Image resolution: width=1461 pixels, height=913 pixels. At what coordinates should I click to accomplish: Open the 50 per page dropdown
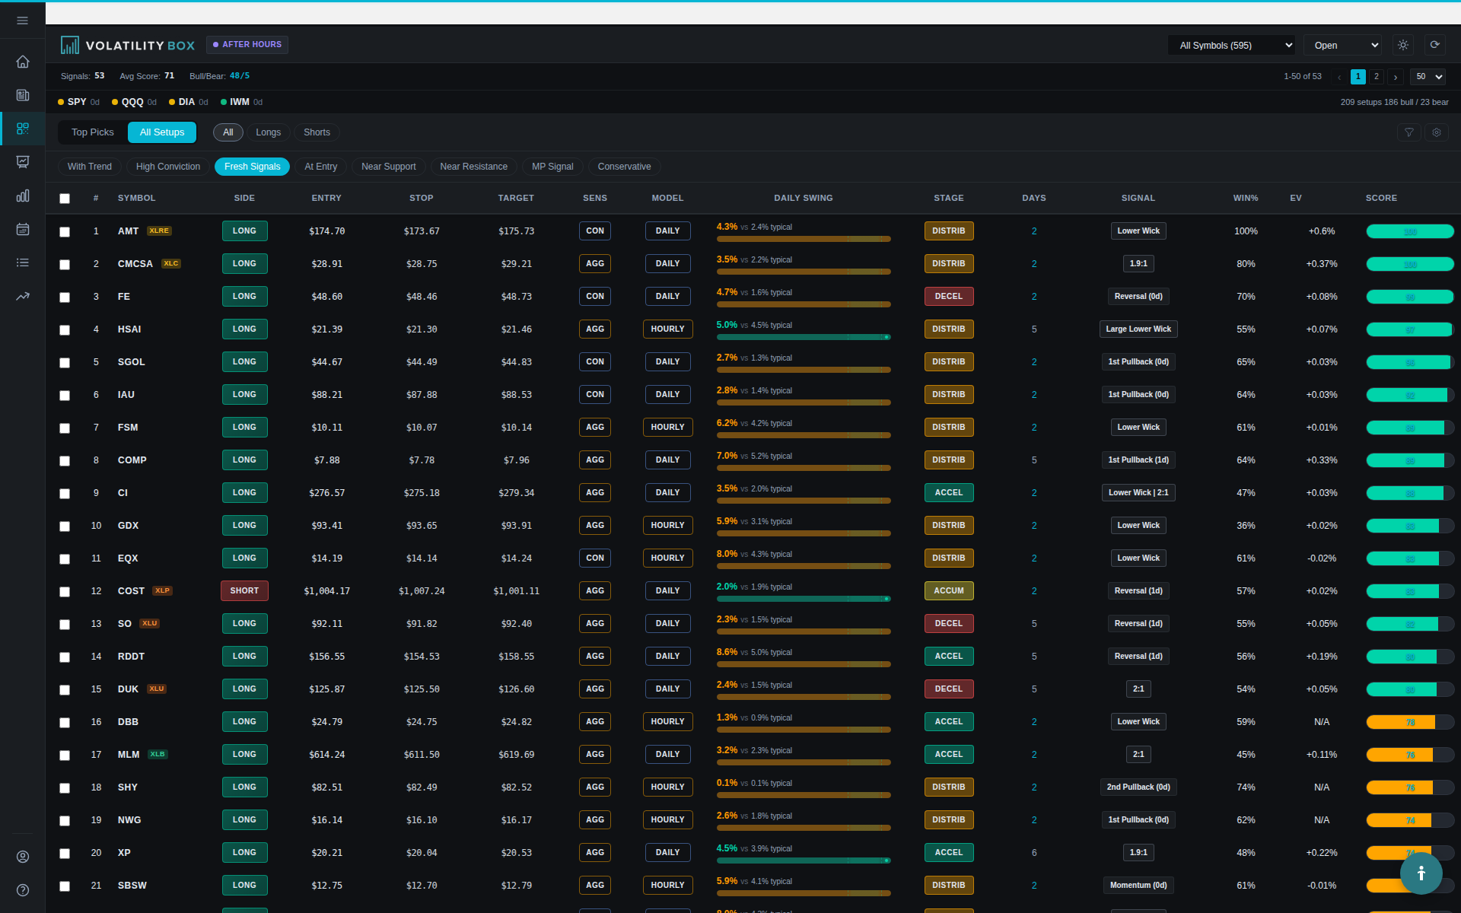pos(1428,77)
